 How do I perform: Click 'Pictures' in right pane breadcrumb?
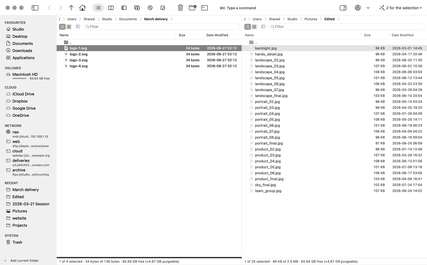(311, 19)
